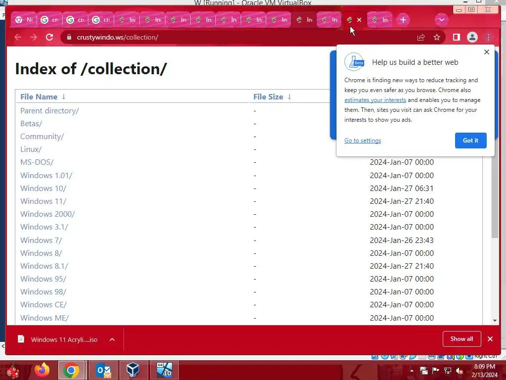Open the Betas/ folder
Viewport: 506px width, 380px height.
pyautogui.click(x=31, y=123)
